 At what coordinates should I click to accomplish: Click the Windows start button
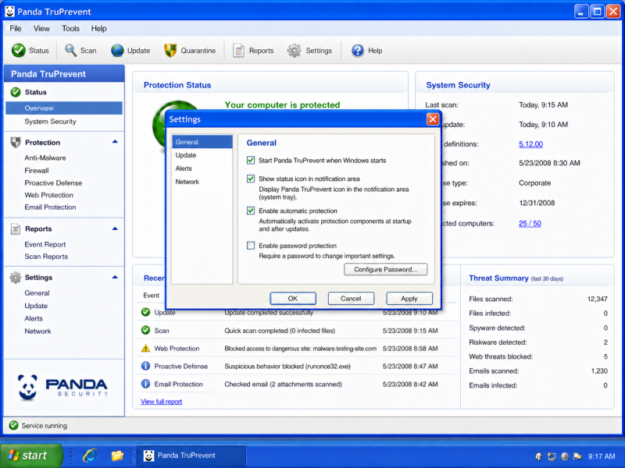(31, 456)
